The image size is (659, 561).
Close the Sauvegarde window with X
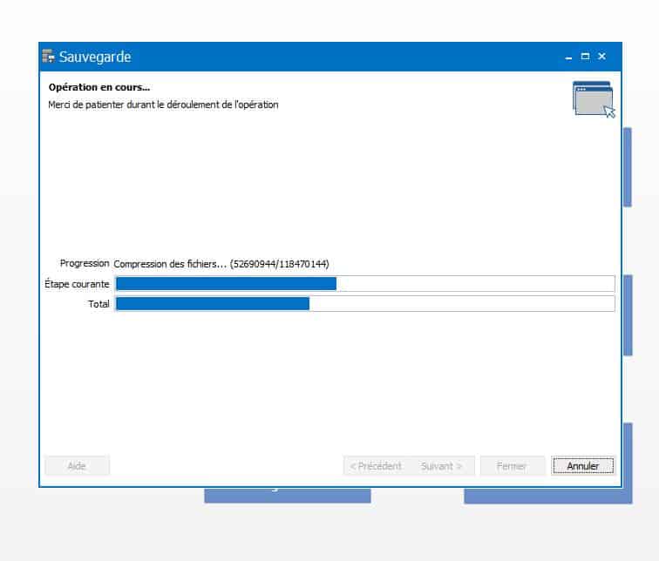pyautogui.click(x=601, y=57)
